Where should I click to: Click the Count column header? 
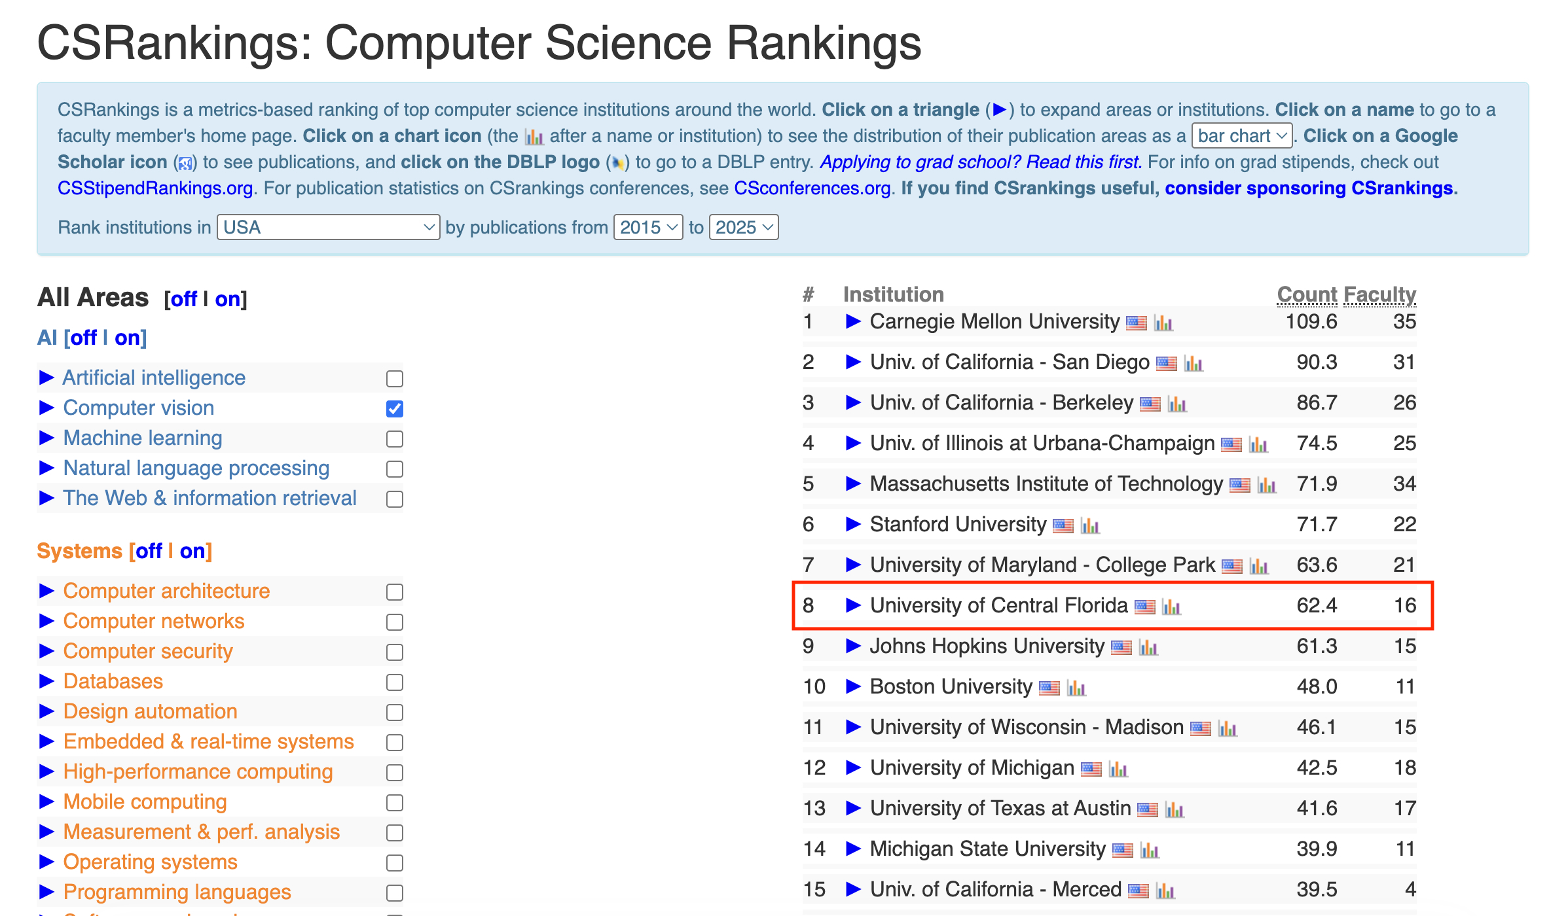(x=1307, y=295)
